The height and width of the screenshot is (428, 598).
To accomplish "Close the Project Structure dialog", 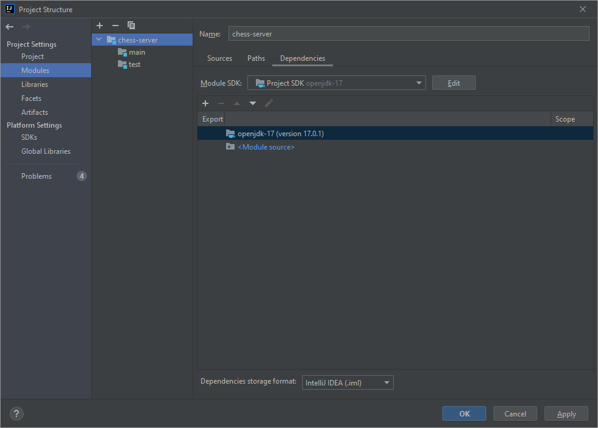I will point(582,9).
